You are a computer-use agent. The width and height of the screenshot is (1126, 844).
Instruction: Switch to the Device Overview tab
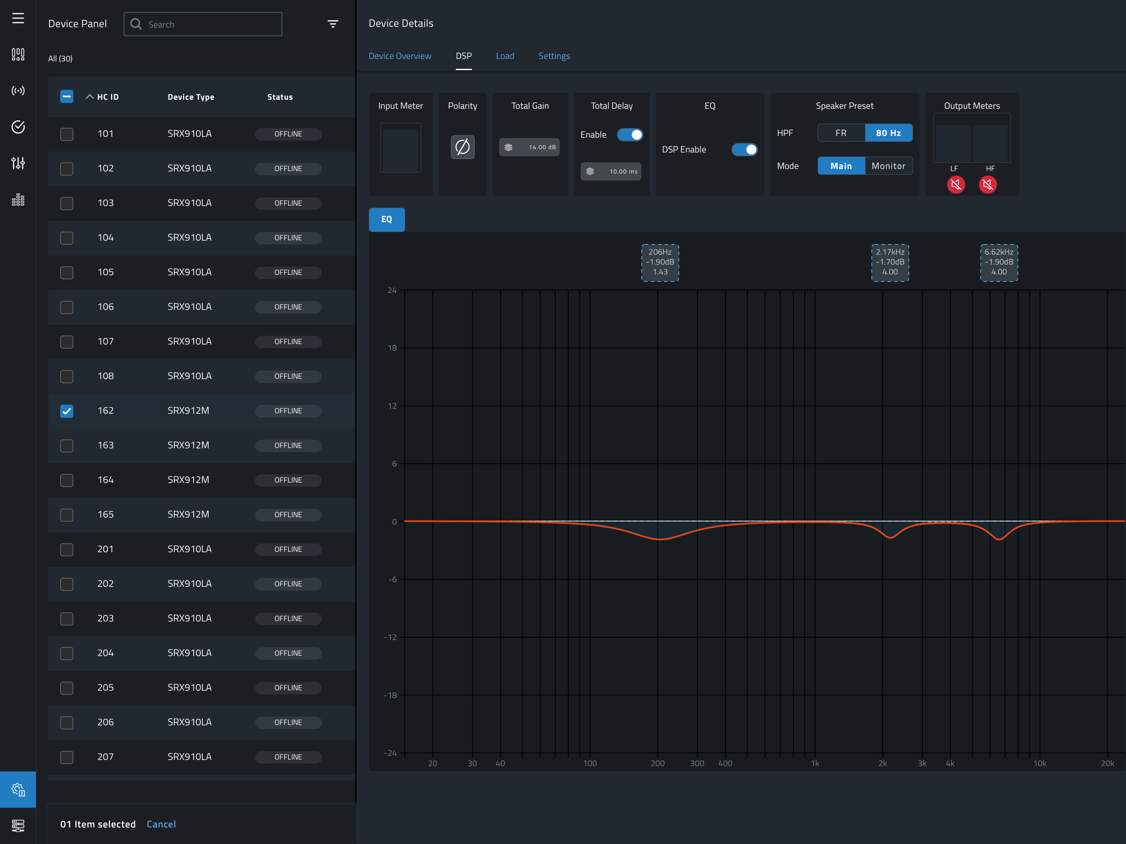[400, 56]
